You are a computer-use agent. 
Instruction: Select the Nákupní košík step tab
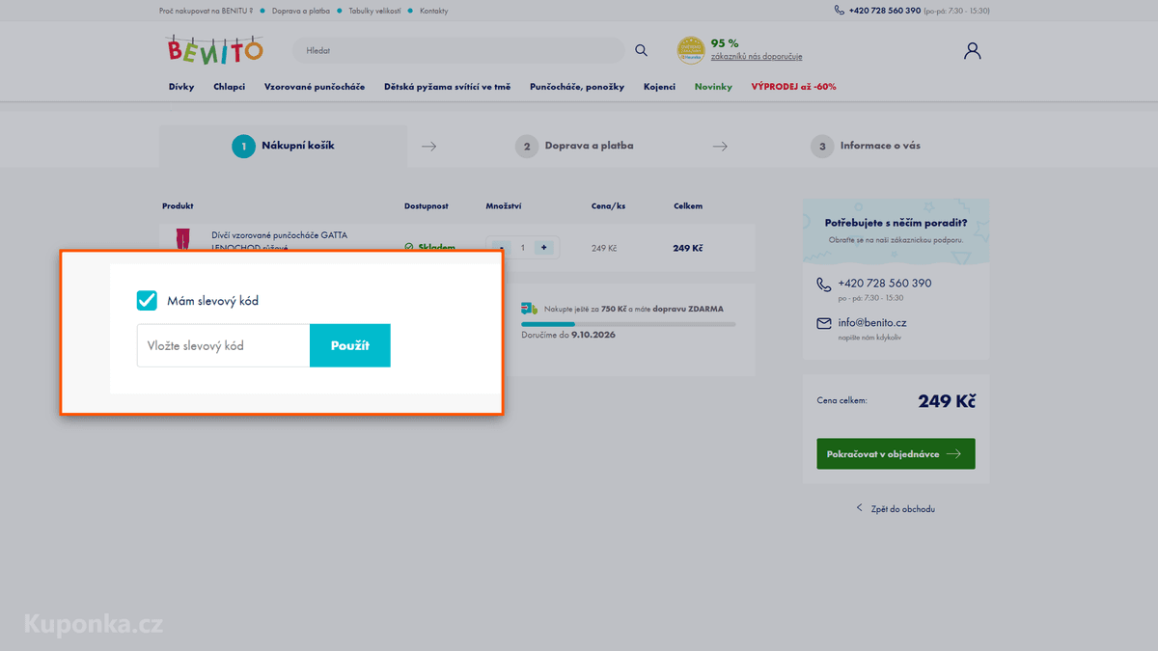click(x=284, y=147)
